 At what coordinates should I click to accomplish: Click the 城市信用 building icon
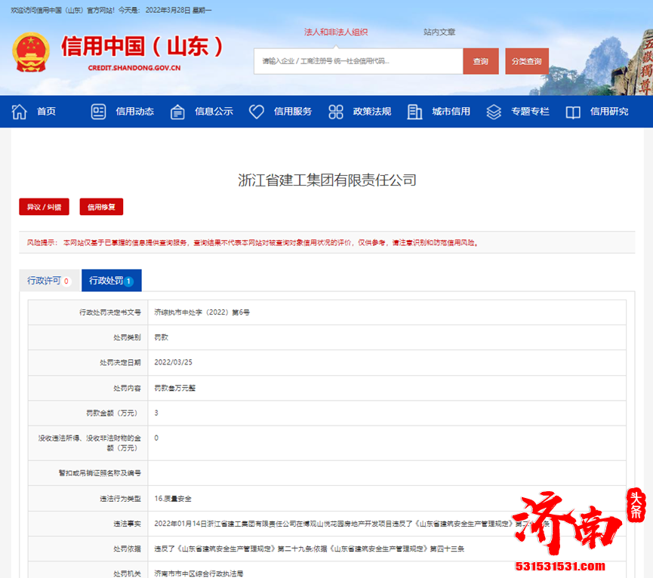coord(414,111)
